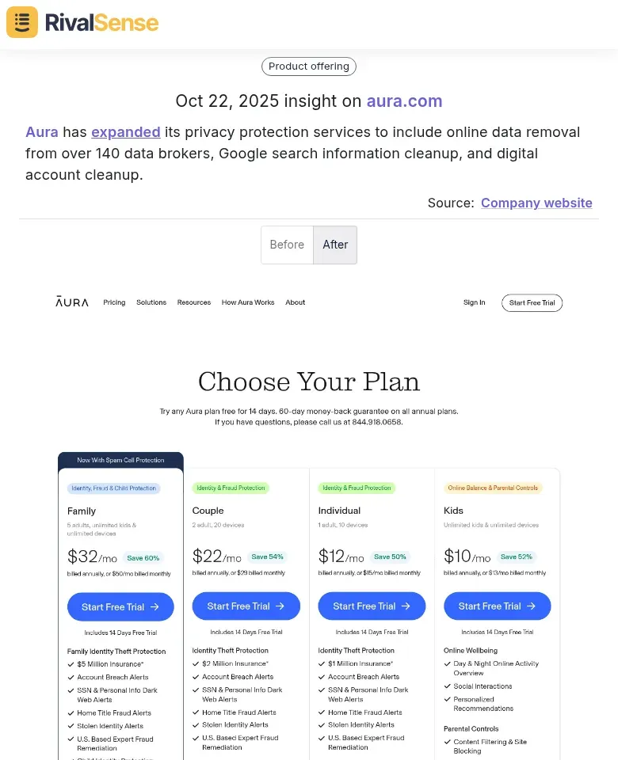
Task: Follow the 'expanded' hyperlink
Action: (x=126, y=132)
